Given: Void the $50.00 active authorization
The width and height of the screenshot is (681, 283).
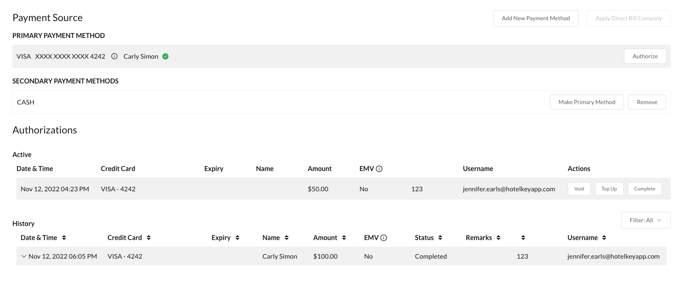Looking at the screenshot, I should point(579,189).
